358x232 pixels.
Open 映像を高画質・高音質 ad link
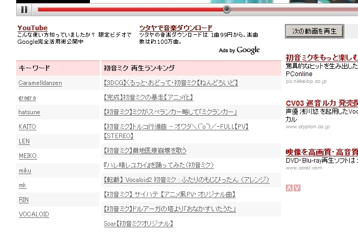322,152
